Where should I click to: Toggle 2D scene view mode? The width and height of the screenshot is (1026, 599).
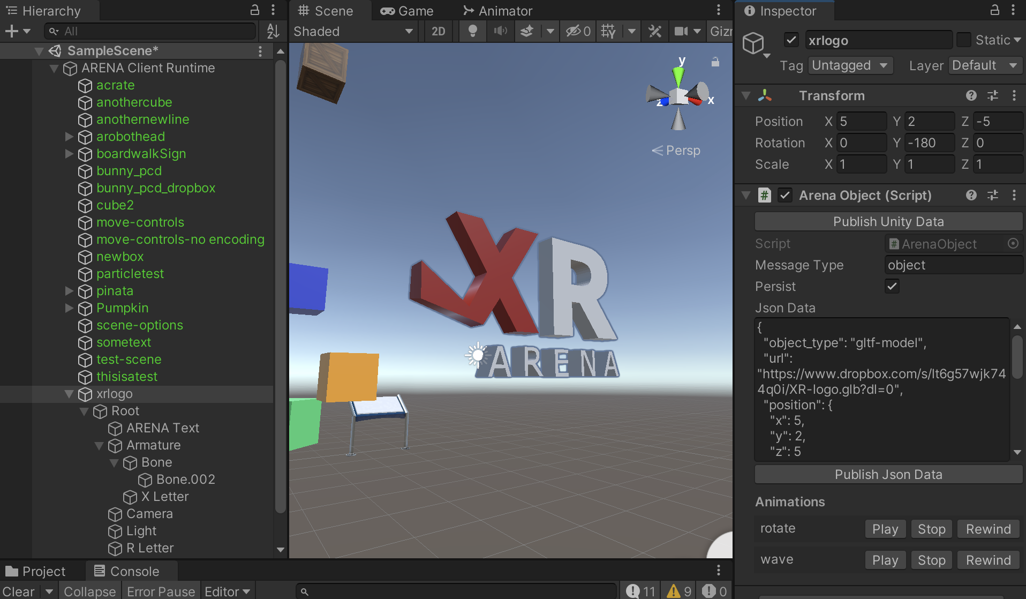click(438, 31)
